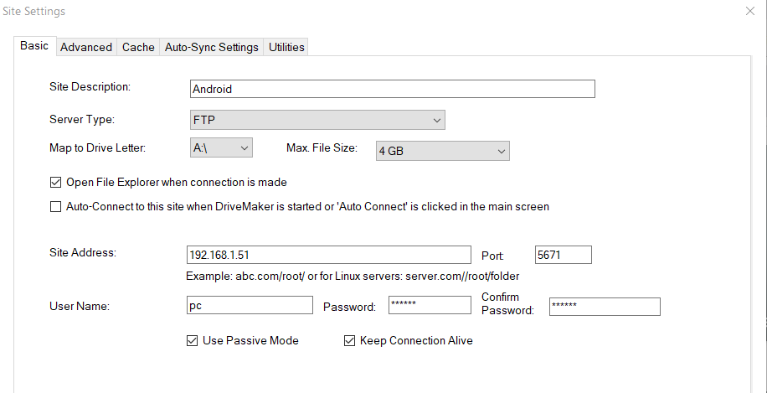The image size is (767, 393).
Task: Click the Server Type dropdown arrow
Action: point(437,121)
